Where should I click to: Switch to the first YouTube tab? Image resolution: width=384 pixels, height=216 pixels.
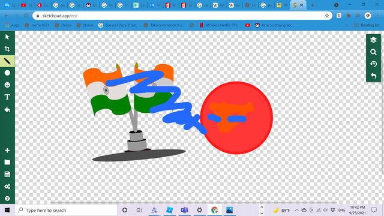[26, 5]
